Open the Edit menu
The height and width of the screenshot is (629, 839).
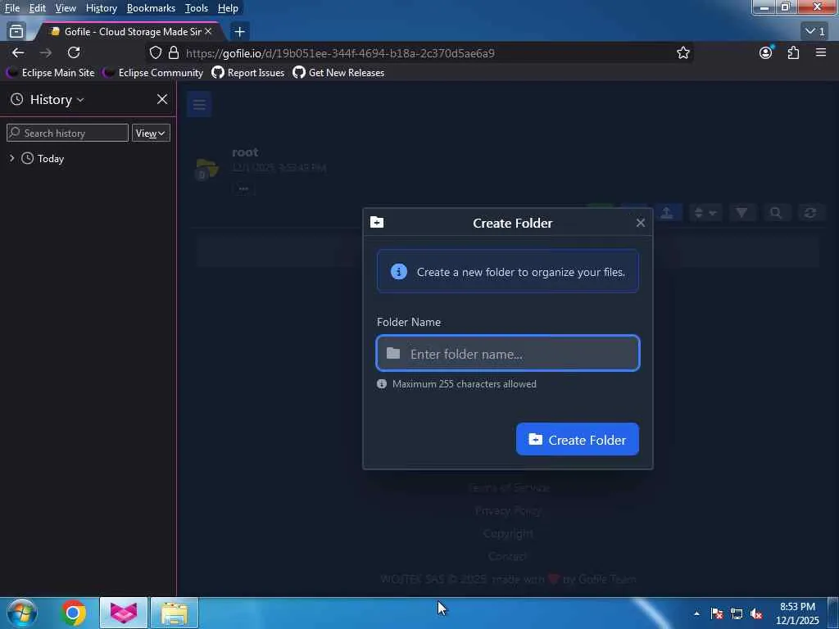point(38,8)
